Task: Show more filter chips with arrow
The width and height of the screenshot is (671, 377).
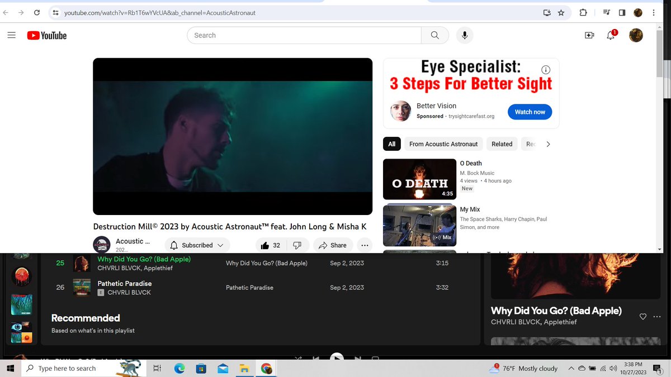Action: [548, 144]
